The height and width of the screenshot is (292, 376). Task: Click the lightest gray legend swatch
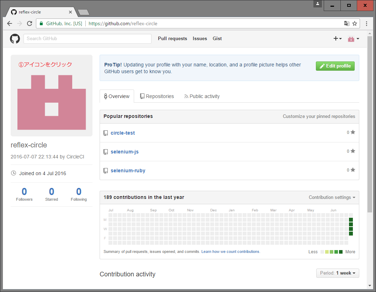pos(322,252)
